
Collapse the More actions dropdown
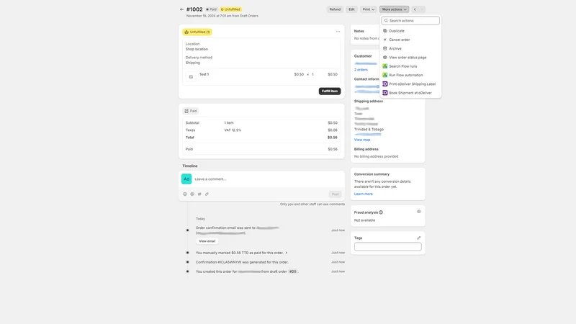pyautogui.click(x=394, y=9)
